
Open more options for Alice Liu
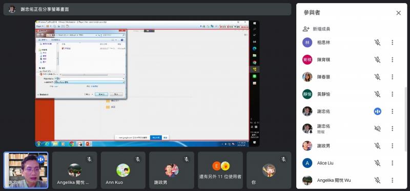click(392, 163)
